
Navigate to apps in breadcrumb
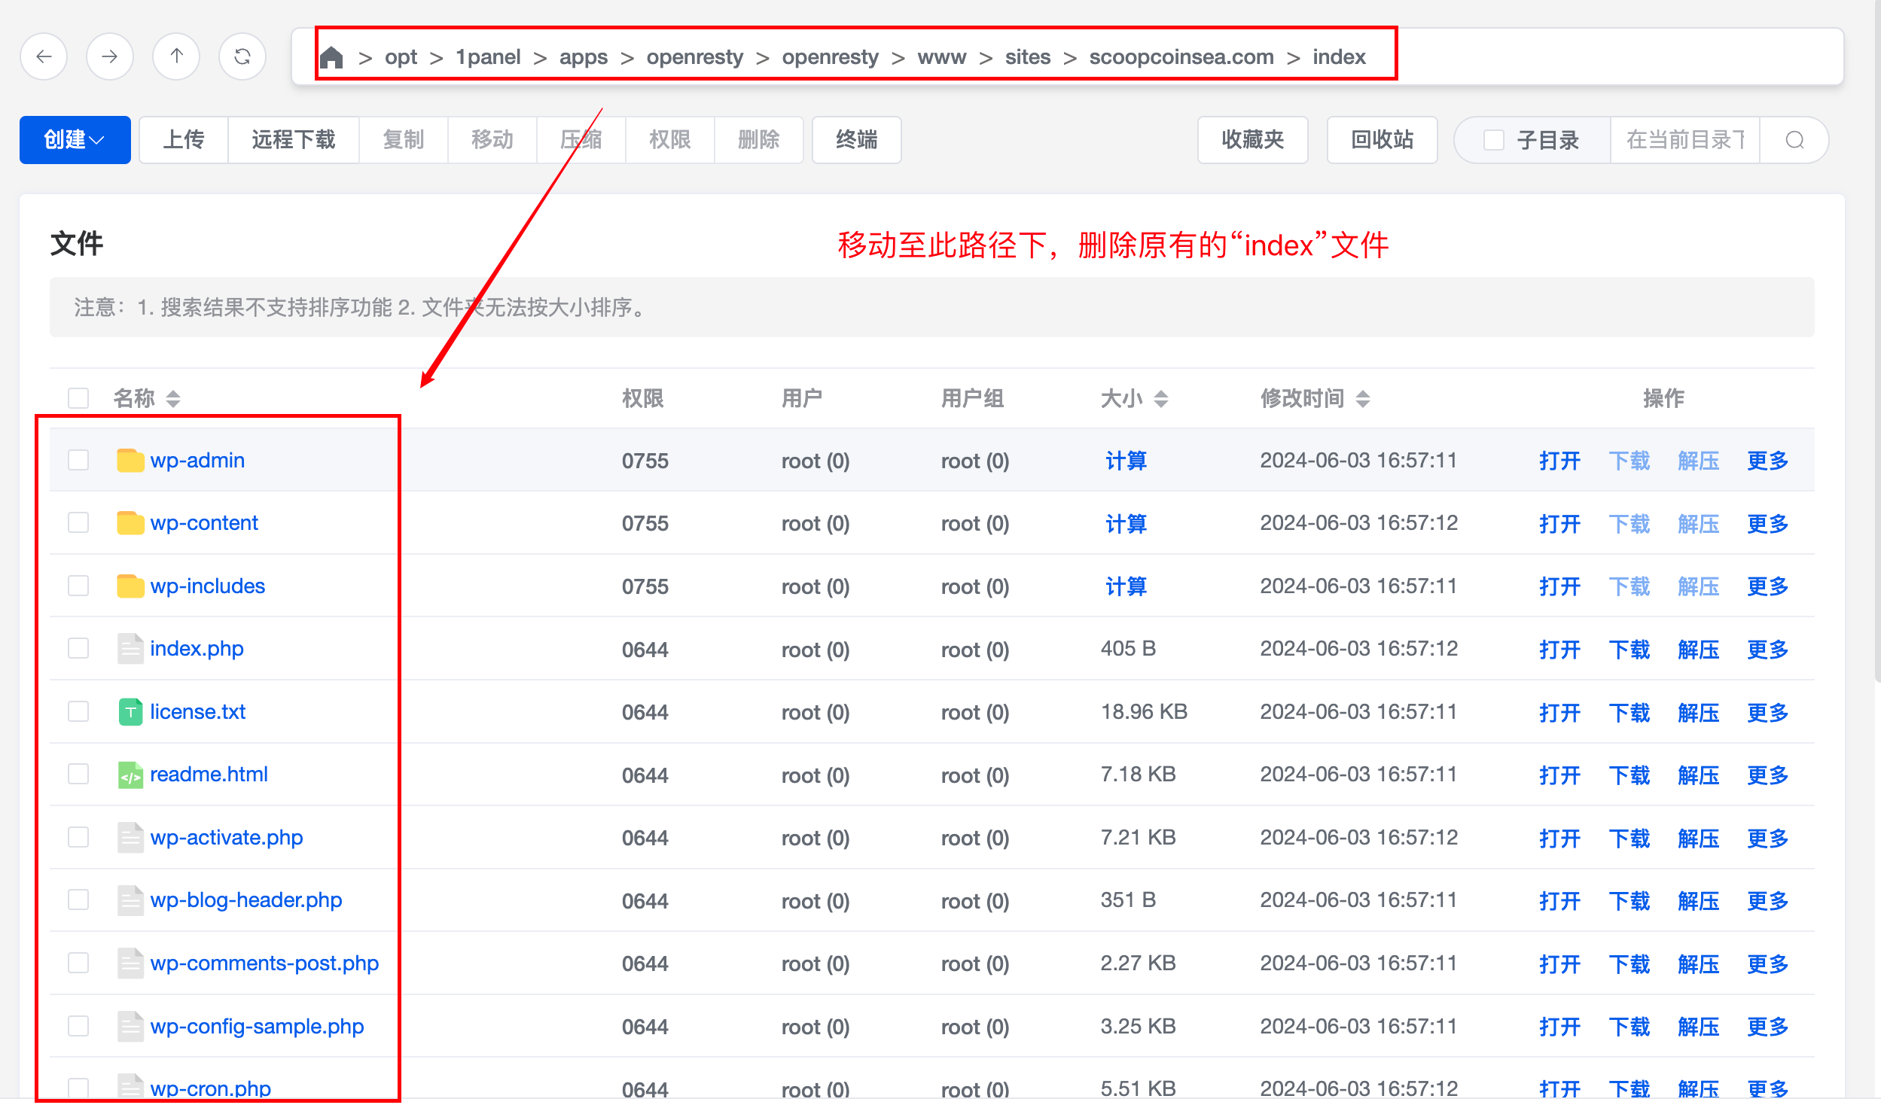point(584,57)
